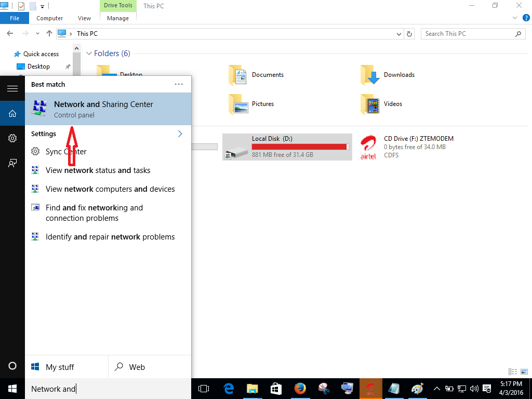The width and height of the screenshot is (532, 399).
Task: Open the Manage tab under Drive Tools
Action: pyautogui.click(x=117, y=18)
